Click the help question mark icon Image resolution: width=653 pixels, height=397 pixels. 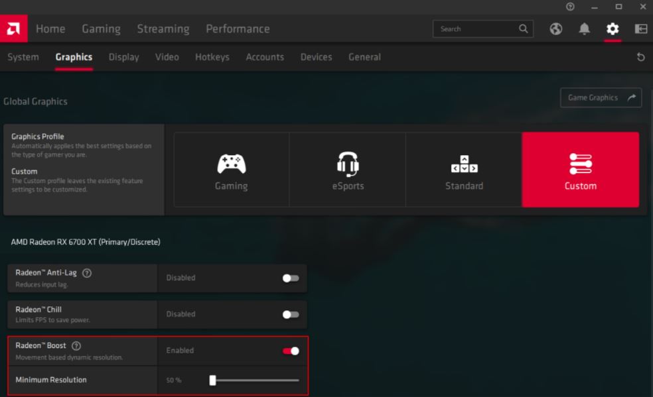tap(570, 7)
